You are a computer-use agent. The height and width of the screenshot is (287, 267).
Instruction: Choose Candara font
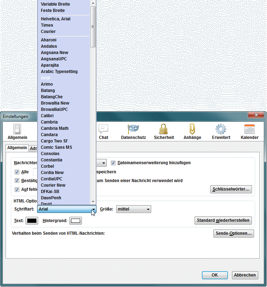(64, 134)
